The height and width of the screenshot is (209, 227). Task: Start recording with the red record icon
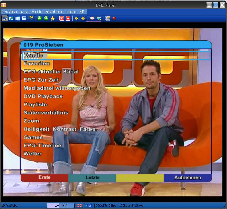pos(114,19)
